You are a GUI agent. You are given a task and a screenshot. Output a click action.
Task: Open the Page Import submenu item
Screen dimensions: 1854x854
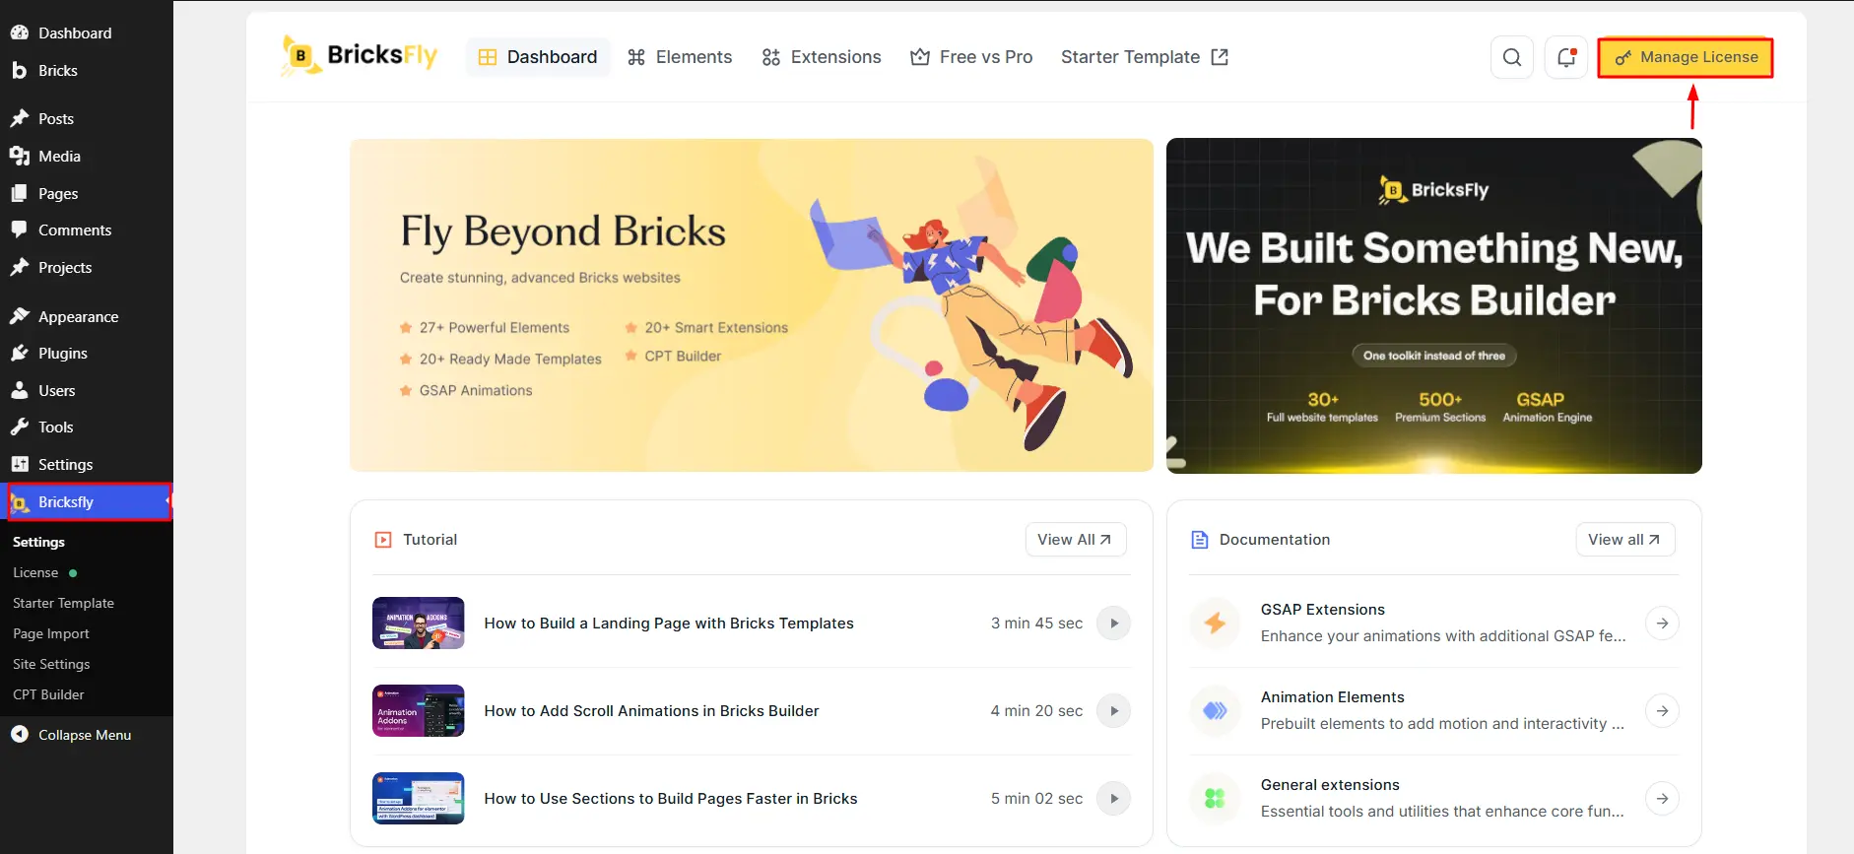[x=51, y=633]
